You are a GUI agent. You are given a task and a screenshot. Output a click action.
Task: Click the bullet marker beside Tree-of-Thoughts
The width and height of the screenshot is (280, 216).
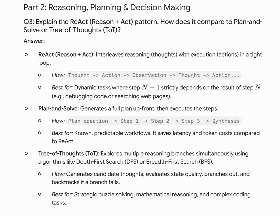[x=26, y=154]
